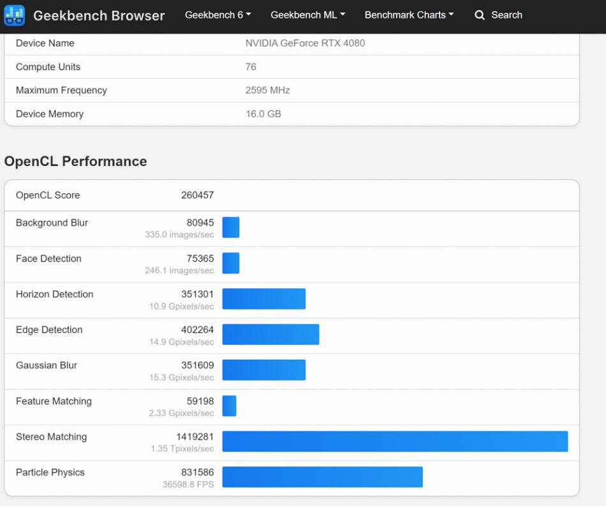Click the Gaussian Blur score 351609

pyautogui.click(x=198, y=365)
